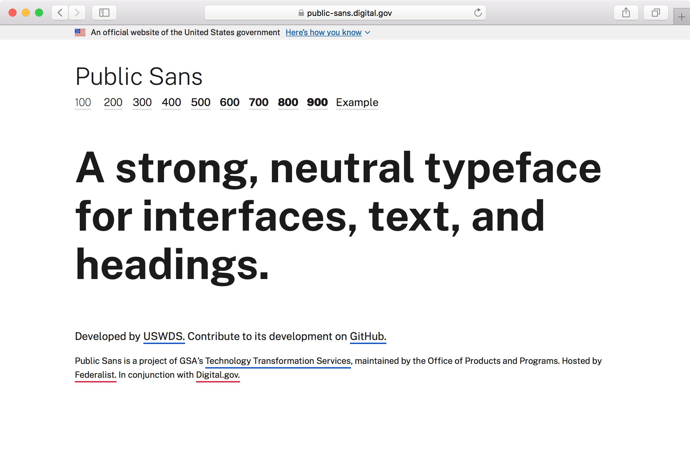This screenshot has width=690, height=456.
Task: Open the Digital.gov link
Action: [x=218, y=375]
